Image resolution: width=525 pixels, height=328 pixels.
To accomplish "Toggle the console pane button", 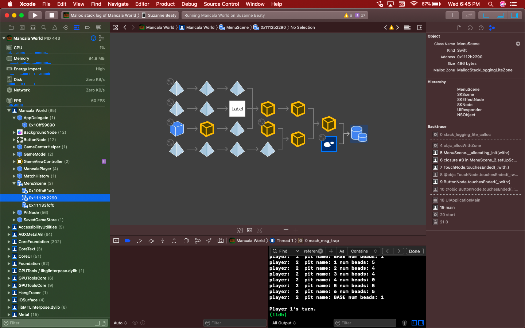I will (421, 323).
